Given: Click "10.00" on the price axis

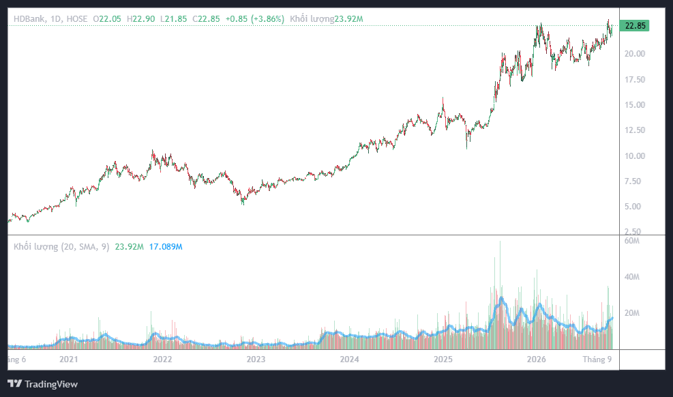Looking at the screenshot, I should [635, 156].
